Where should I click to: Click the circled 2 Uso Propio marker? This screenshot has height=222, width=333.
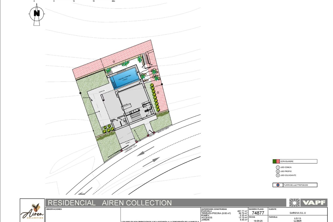point(277,171)
